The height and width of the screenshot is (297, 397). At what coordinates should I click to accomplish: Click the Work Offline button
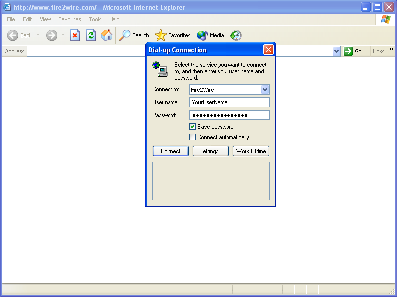point(251,151)
